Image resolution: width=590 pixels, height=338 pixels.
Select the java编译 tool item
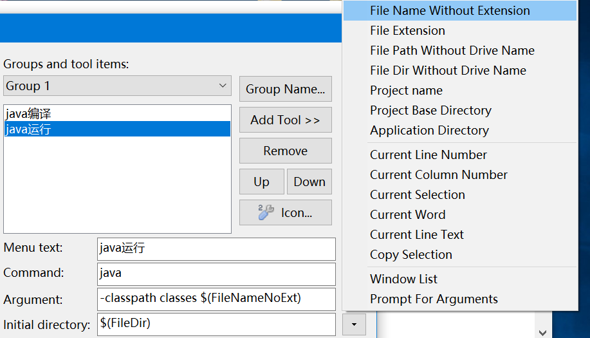117,113
